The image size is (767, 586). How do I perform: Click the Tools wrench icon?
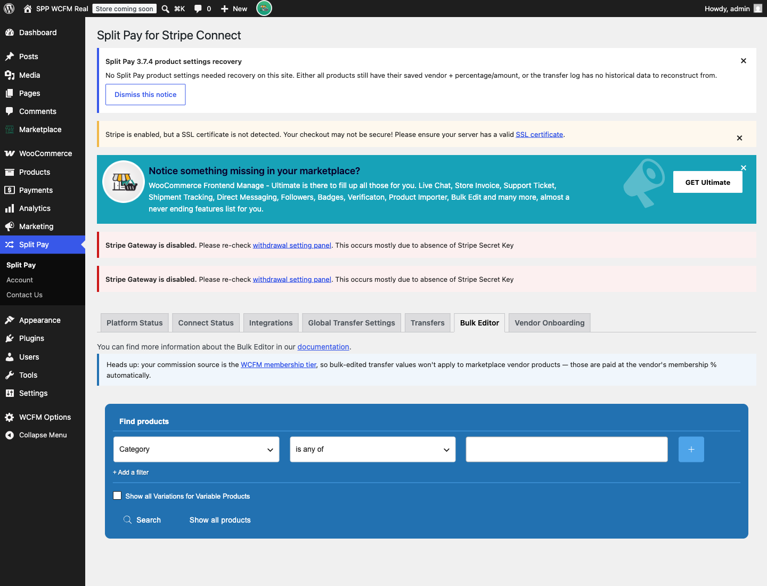tap(10, 375)
